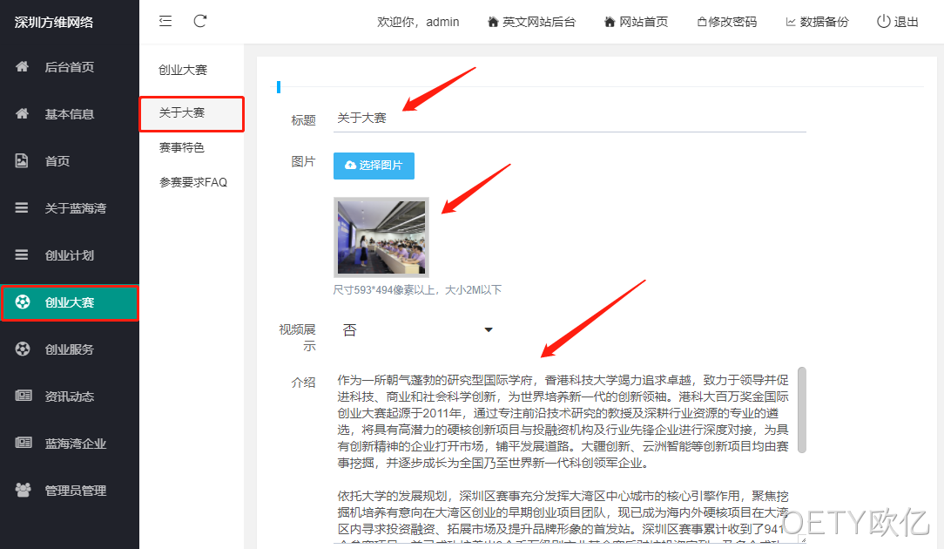The width and height of the screenshot is (944, 549).
Task: Click the house icon before 网站首页
Action: pos(610,22)
